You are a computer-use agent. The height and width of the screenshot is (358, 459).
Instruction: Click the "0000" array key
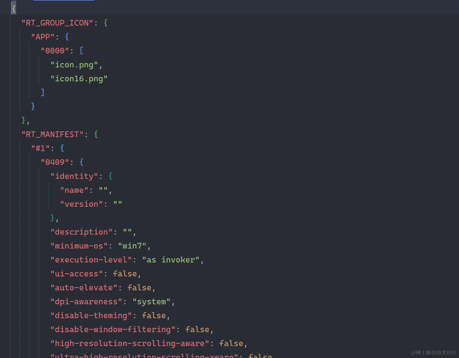coord(55,51)
